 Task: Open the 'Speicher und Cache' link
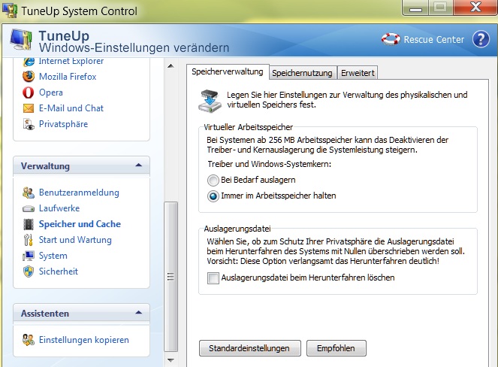coord(80,224)
